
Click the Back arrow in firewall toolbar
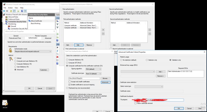4,11
